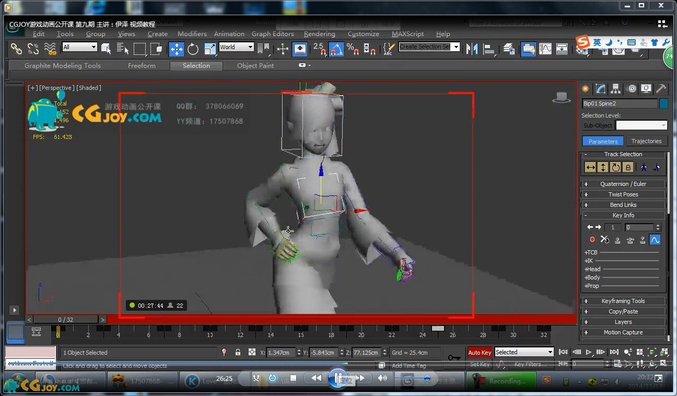Click the Percent Snap icon

coord(353,49)
